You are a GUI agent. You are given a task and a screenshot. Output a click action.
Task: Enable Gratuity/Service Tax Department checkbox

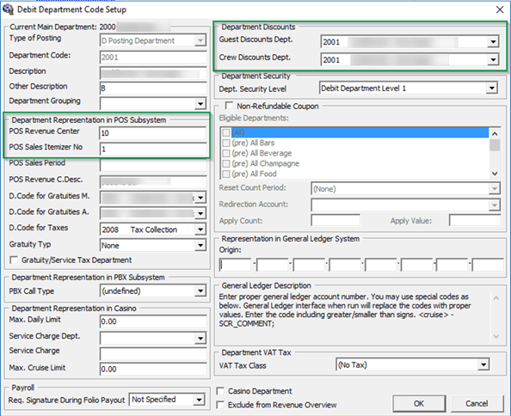[14, 260]
